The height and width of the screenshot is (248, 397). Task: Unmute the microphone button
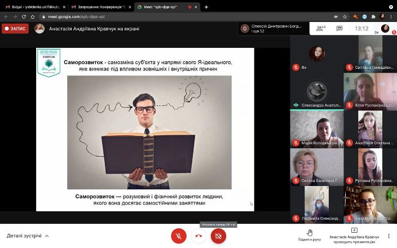pyautogui.click(x=179, y=236)
